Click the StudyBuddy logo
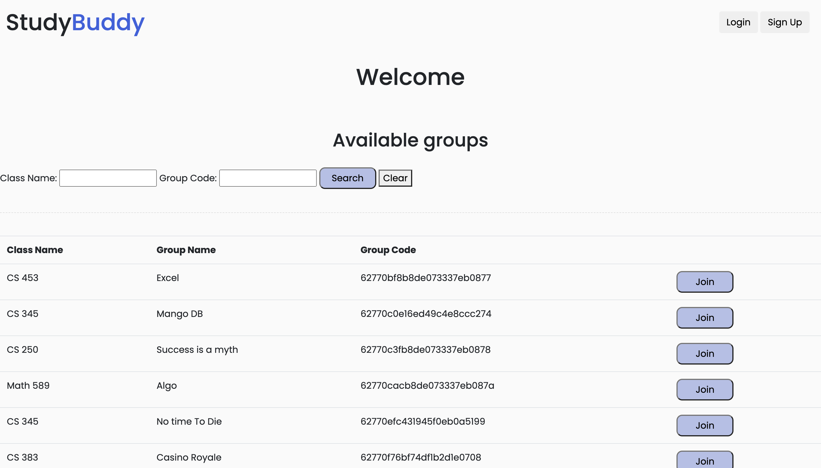 click(75, 23)
